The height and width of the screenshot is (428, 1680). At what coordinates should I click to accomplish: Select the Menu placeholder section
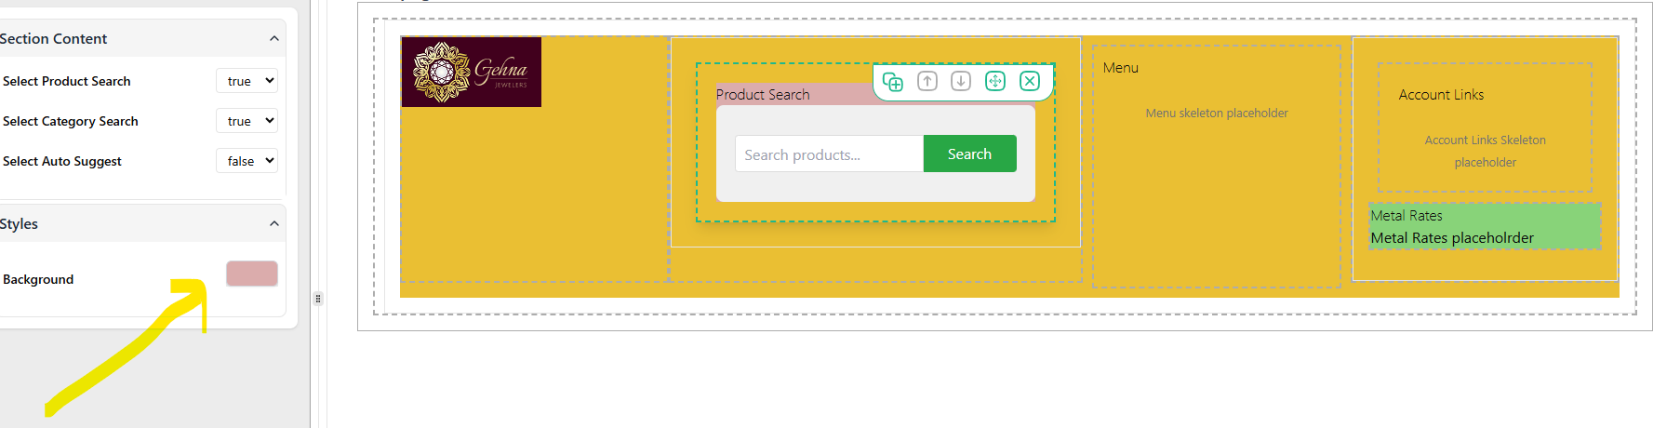coord(1217,166)
